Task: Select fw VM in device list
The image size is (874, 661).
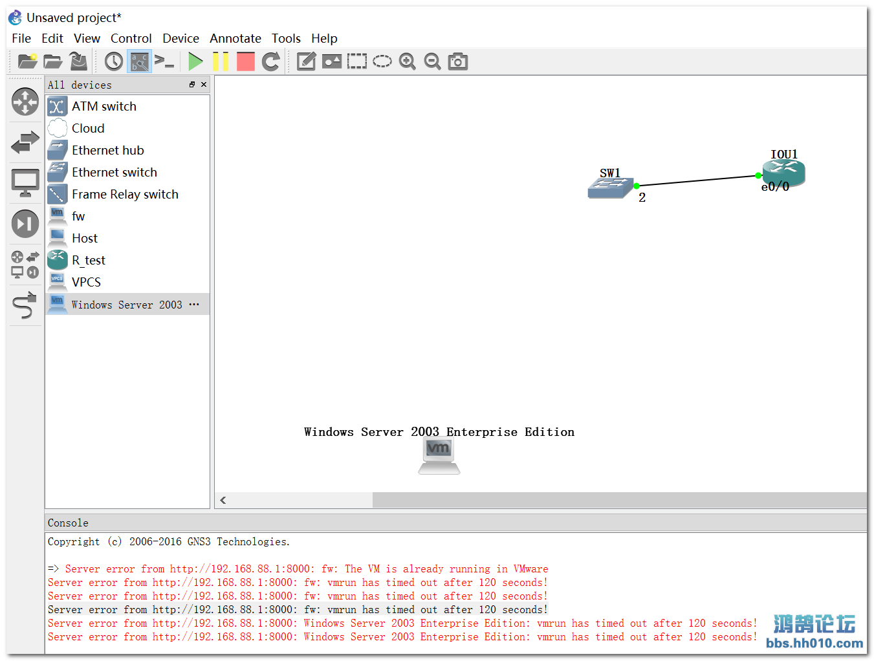Action: point(127,216)
